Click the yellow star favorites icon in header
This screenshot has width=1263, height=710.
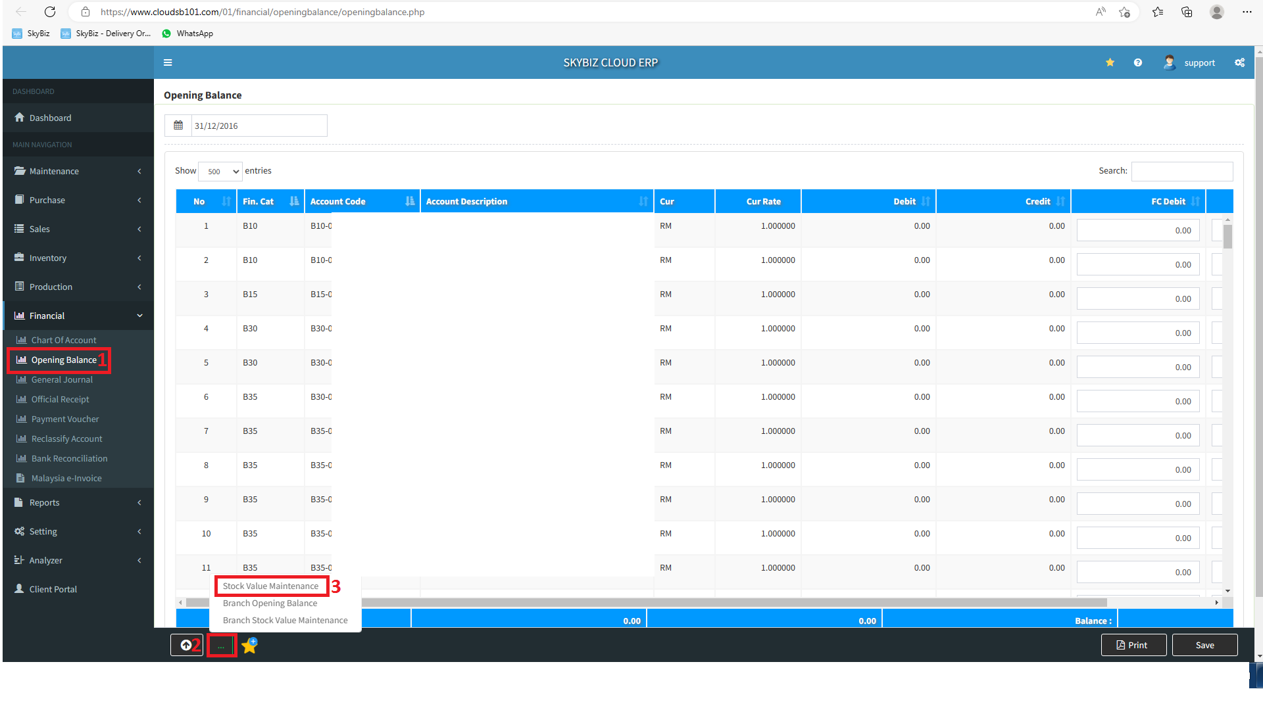click(1110, 62)
